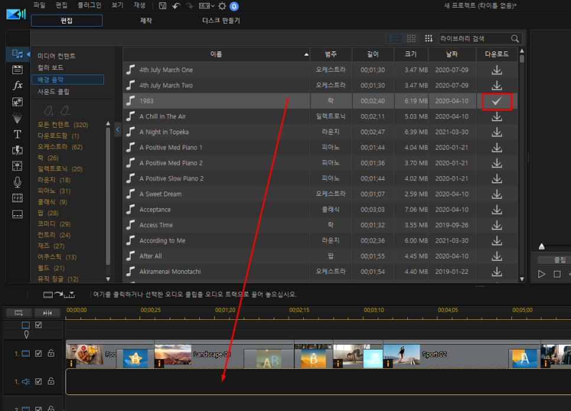Click the preview volume slider handle
This screenshot has height=411, width=571.
[x=541, y=247]
